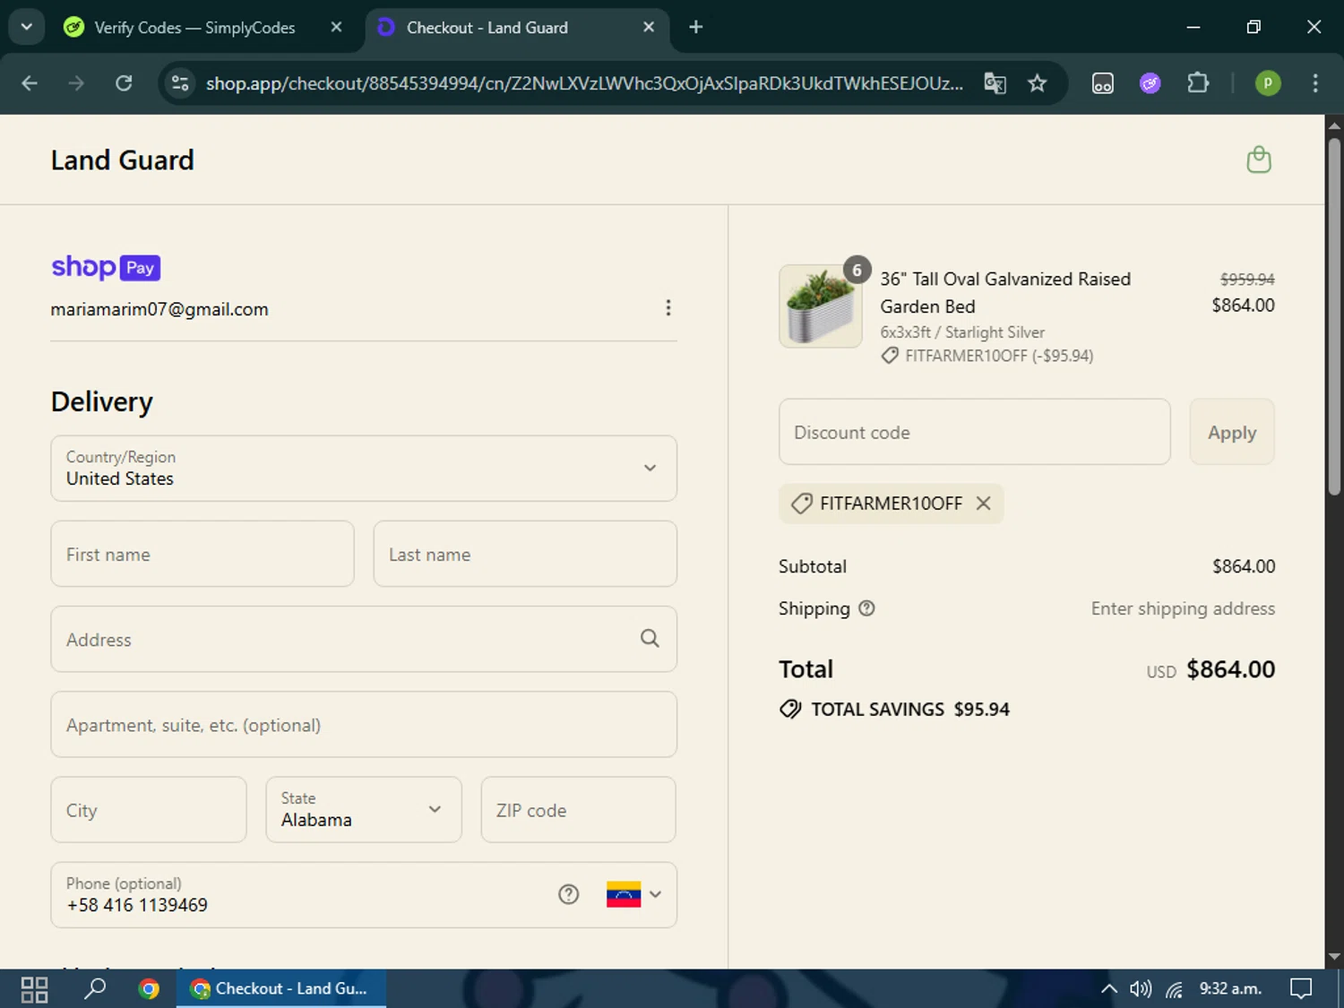Click the scrollbar down arrow
1344x1008 pixels.
[1334, 956]
